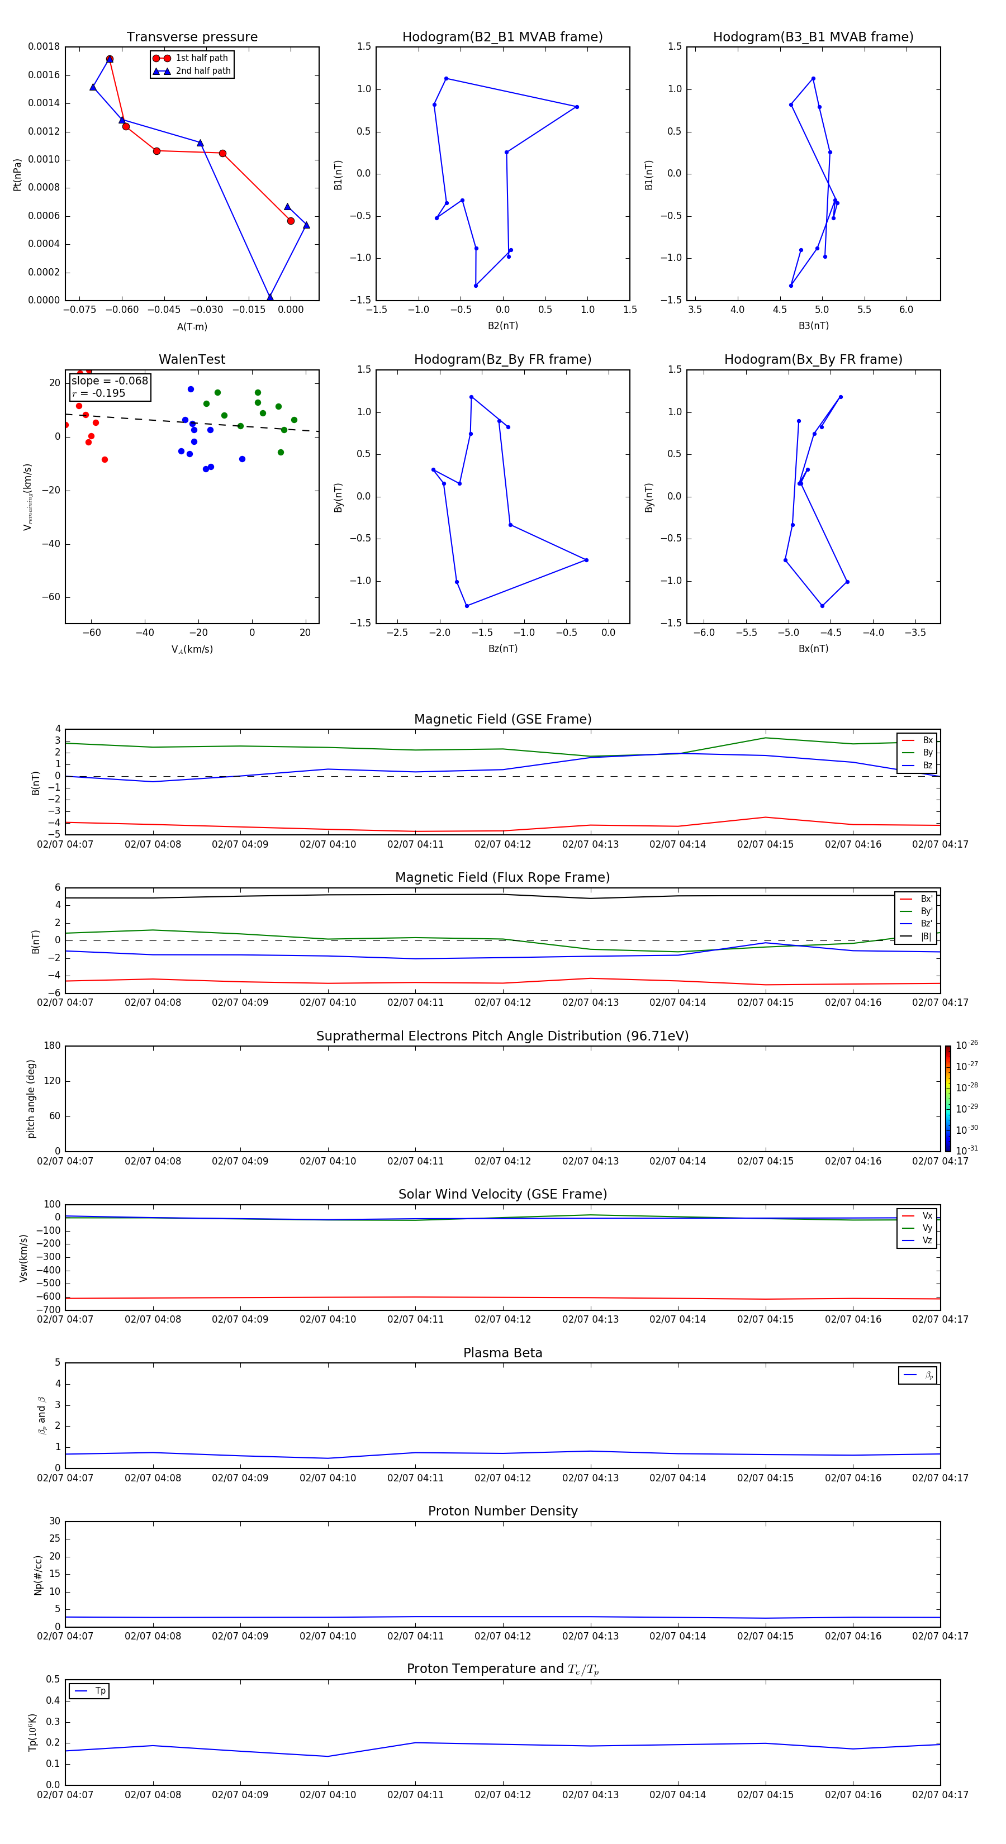Image resolution: width=1006 pixels, height=1844 pixels.
Task: Select the 10^-26 colorbar tick label
Action: click(x=967, y=1045)
